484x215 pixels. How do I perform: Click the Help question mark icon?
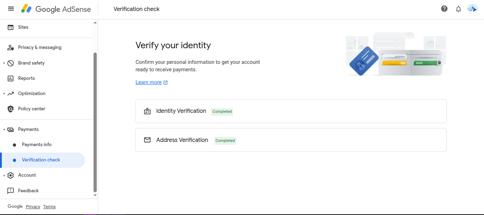coord(444,9)
